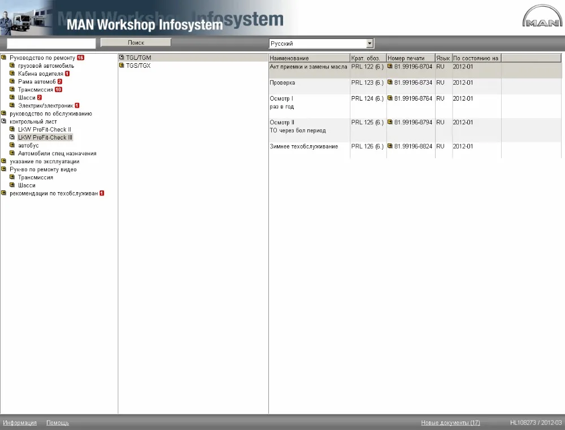
Task: Select указание по эксплуатации item
Action: point(45,162)
